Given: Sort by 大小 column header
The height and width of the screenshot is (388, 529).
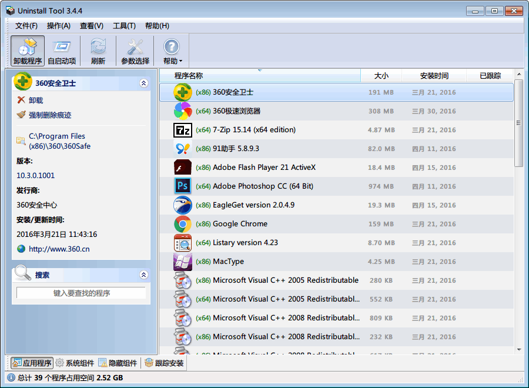Looking at the screenshot, I should click(381, 76).
